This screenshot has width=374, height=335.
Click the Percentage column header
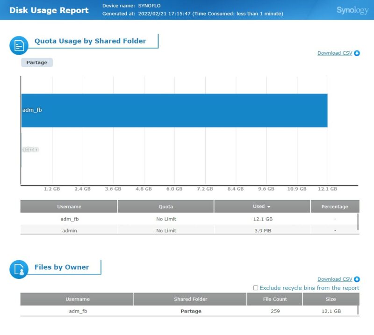point(335,207)
